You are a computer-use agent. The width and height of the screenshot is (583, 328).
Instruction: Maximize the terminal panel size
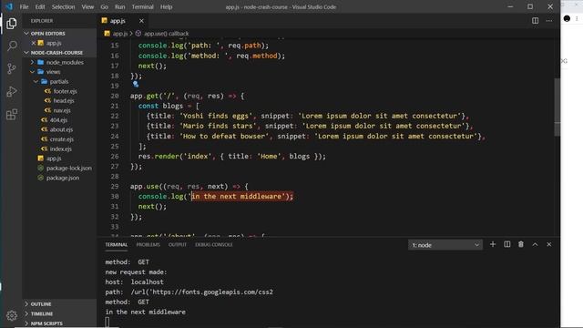click(535, 244)
